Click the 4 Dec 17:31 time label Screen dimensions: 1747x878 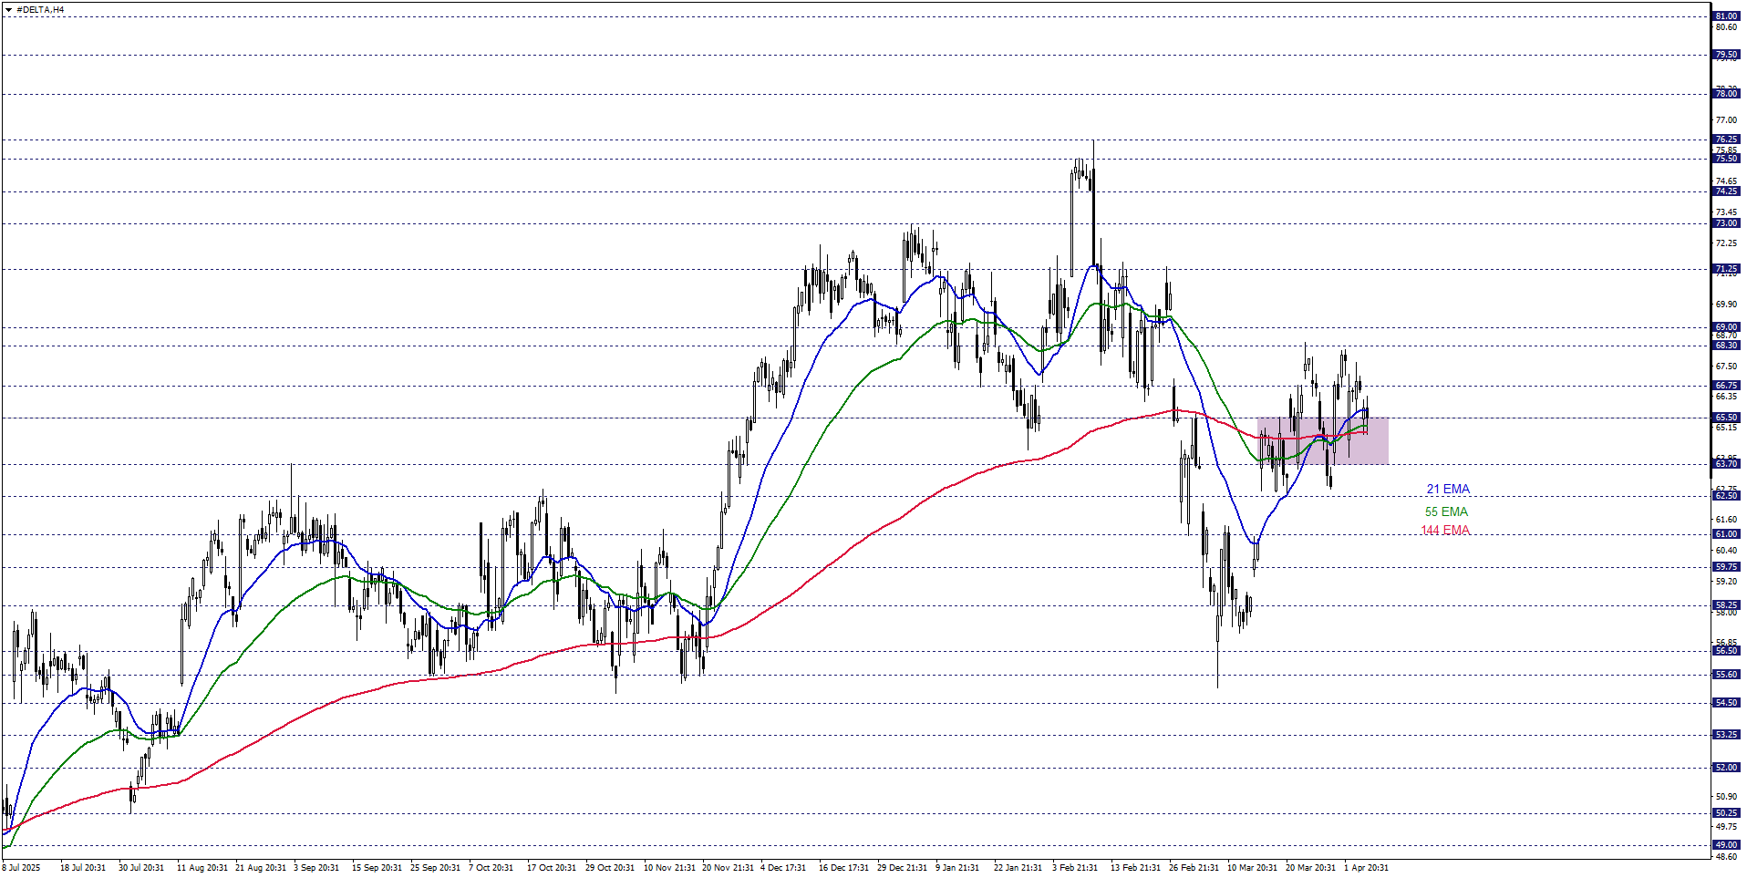(783, 868)
